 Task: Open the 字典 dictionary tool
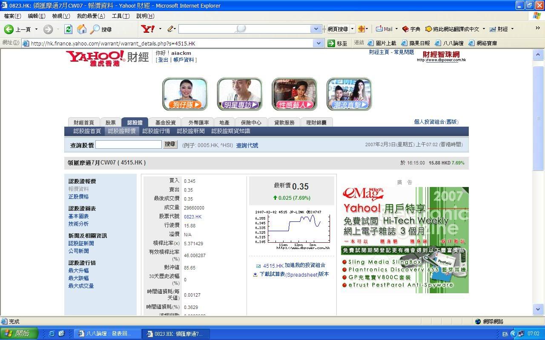[411, 29]
